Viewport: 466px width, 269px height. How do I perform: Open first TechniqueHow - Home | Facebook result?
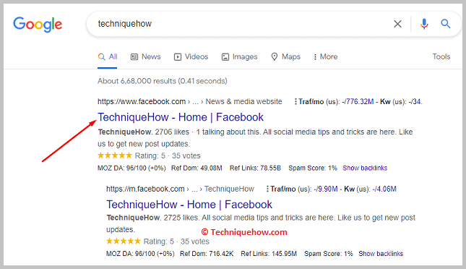[x=181, y=117]
